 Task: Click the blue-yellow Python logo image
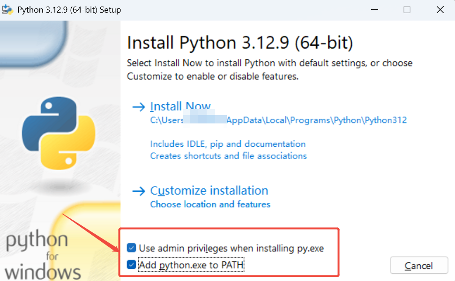coord(59,133)
